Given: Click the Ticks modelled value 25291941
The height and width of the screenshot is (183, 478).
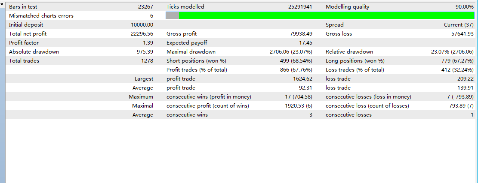Looking at the screenshot, I should [x=300, y=7].
